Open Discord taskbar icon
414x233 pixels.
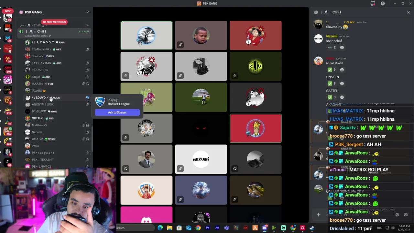265,228
